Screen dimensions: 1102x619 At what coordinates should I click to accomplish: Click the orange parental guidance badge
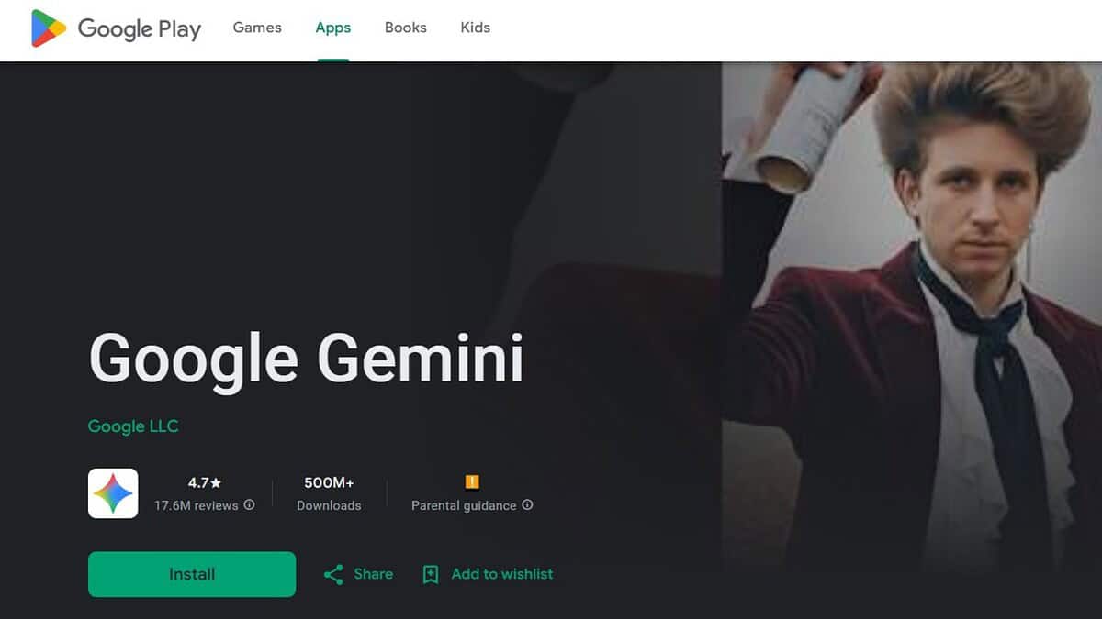tap(472, 482)
